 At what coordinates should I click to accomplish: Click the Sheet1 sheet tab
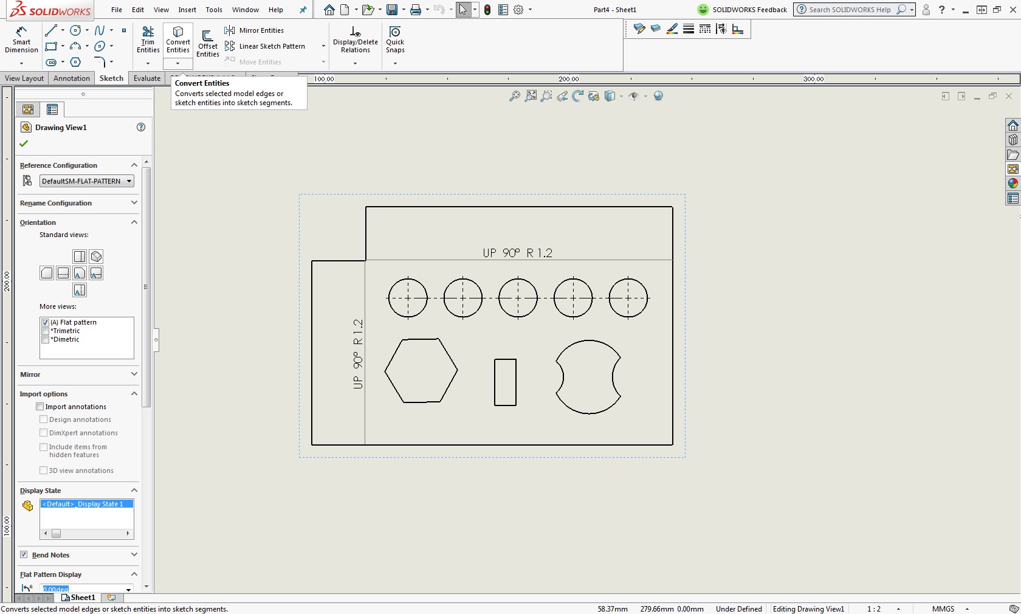[x=82, y=598]
